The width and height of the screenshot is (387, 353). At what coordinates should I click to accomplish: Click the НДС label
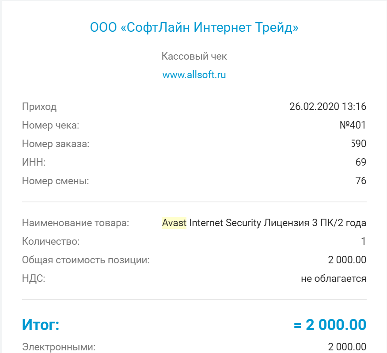(34, 278)
